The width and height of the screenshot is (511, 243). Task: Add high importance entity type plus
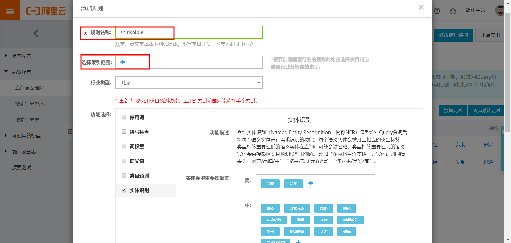coord(311,183)
